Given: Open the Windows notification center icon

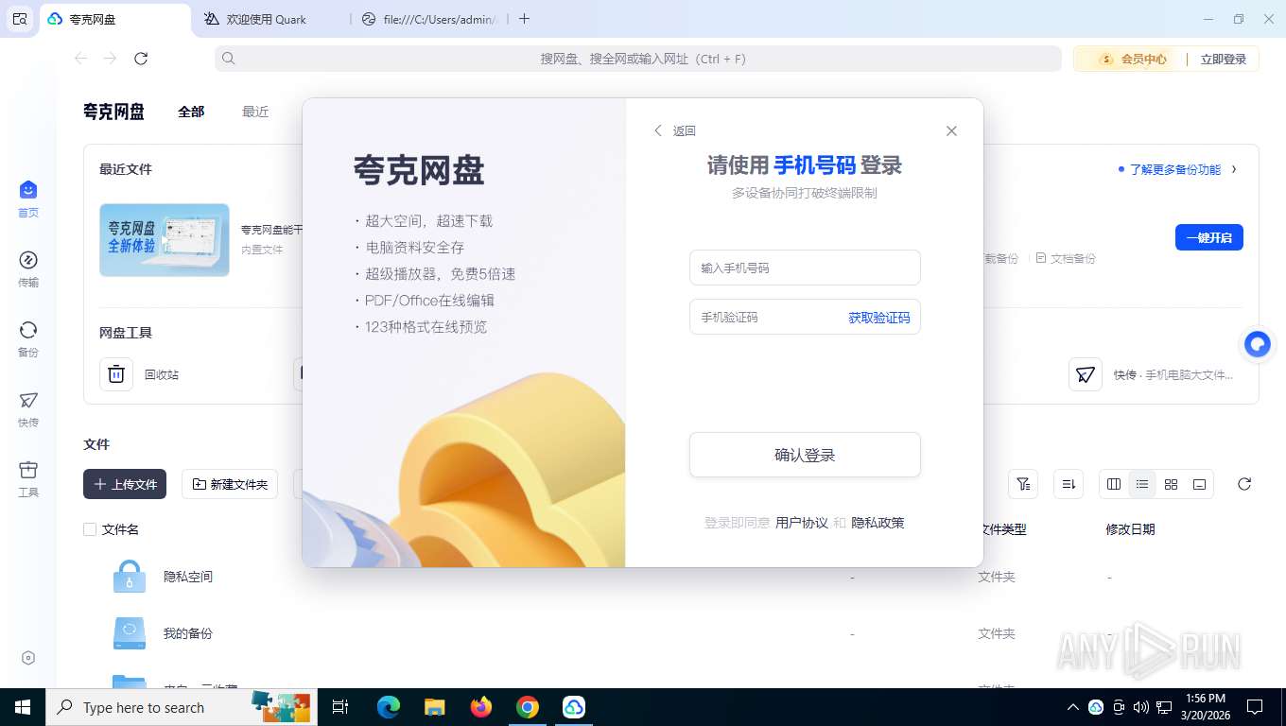Looking at the screenshot, I should click(x=1255, y=707).
